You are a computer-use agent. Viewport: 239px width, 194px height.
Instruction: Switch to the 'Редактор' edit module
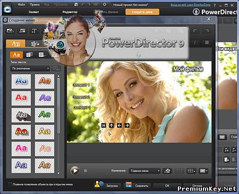coord(70,12)
